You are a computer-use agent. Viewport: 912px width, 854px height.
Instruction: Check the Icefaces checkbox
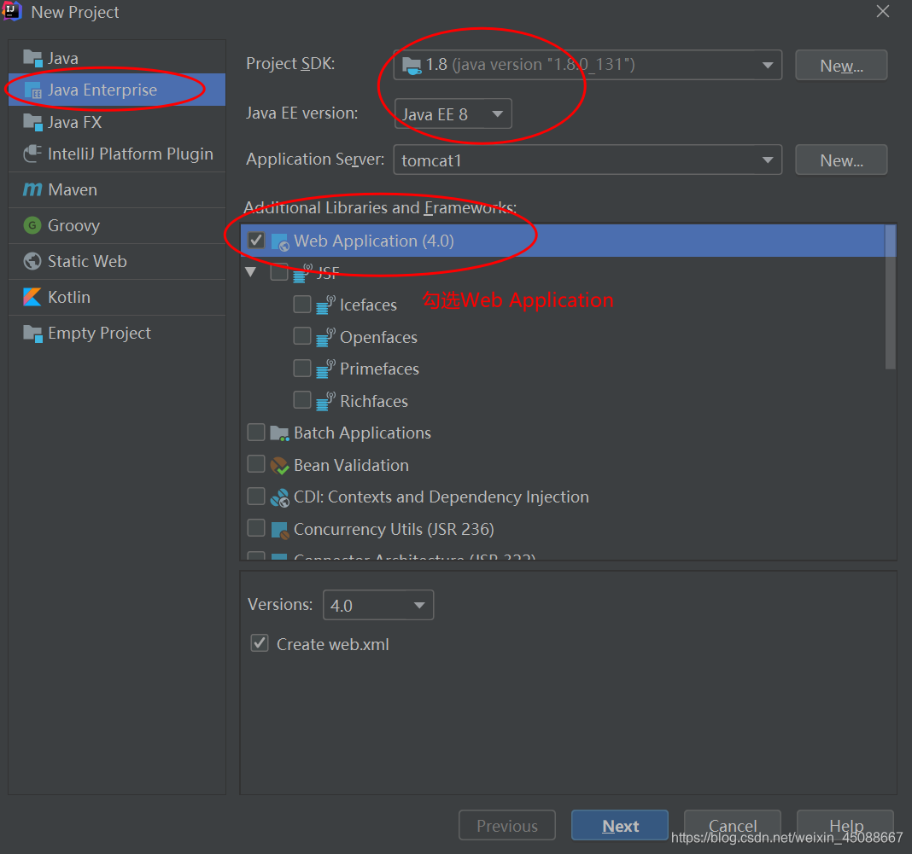302,304
